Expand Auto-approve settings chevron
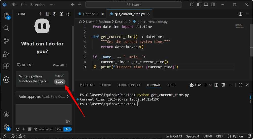Screen dimensions: 253x139 [68, 97]
